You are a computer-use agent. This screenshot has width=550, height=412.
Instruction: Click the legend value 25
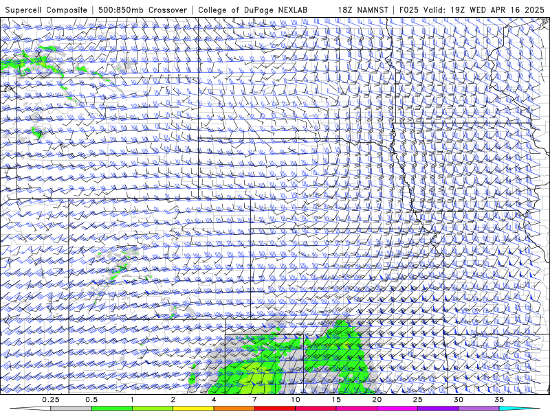pyautogui.click(x=417, y=400)
